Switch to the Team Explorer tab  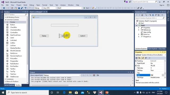pos(153,49)
